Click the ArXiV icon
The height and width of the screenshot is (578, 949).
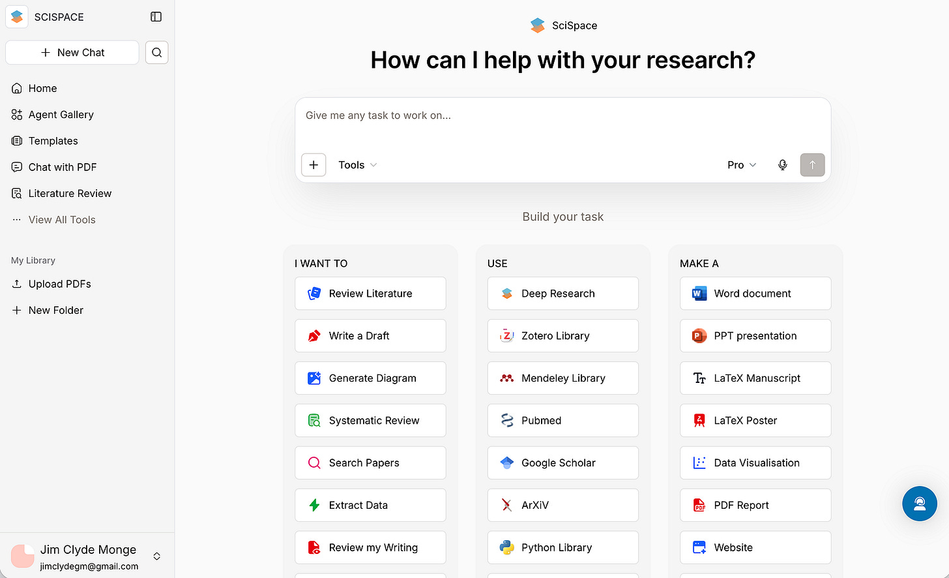[507, 506]
